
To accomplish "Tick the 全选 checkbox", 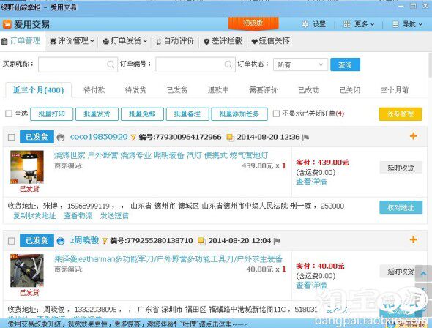I will [x=9, y=113].
